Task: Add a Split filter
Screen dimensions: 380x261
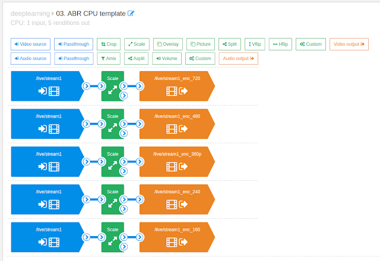Action: coord(230,44)
